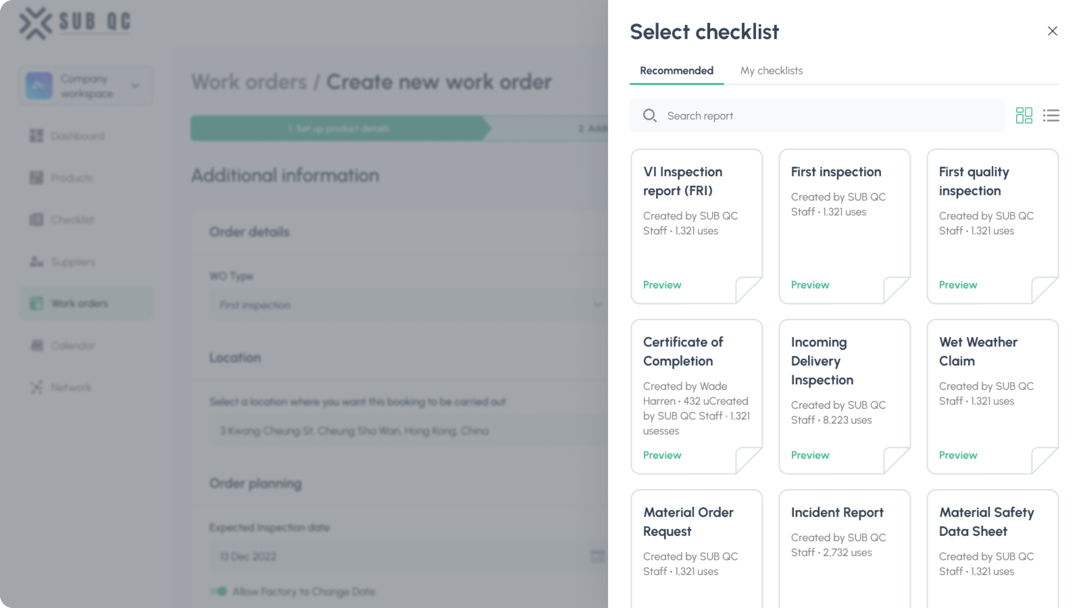
Task: Preview the Wet Weather Claim checklist
Action: tap(958, 455)
